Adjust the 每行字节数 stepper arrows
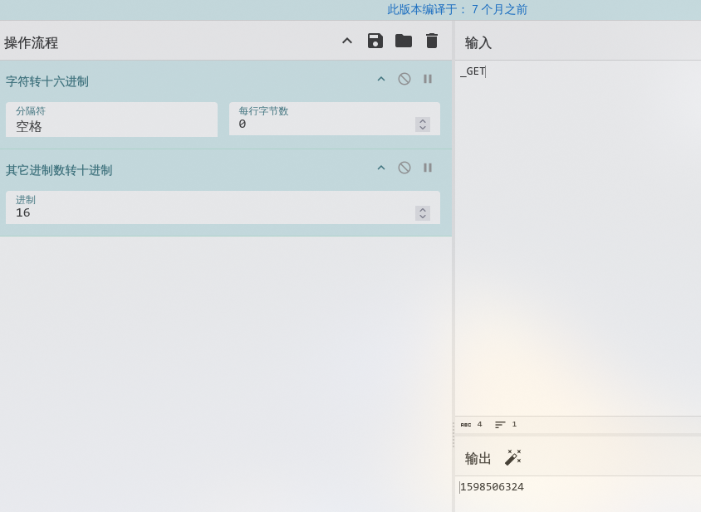The height and width of the screenshot is (512, 701). tap(423, 124)
